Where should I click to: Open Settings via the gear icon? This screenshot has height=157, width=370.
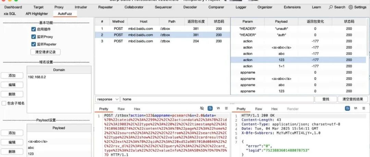coord(351,7)
